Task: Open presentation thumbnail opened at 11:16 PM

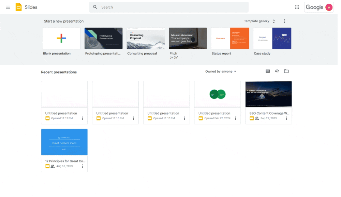Action: (116, 94)
